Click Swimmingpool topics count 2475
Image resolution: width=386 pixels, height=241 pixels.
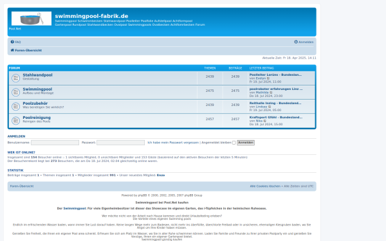tap(210, 91)
